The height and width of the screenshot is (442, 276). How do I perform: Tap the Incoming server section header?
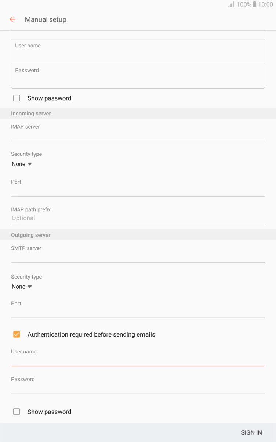point(31,113)
